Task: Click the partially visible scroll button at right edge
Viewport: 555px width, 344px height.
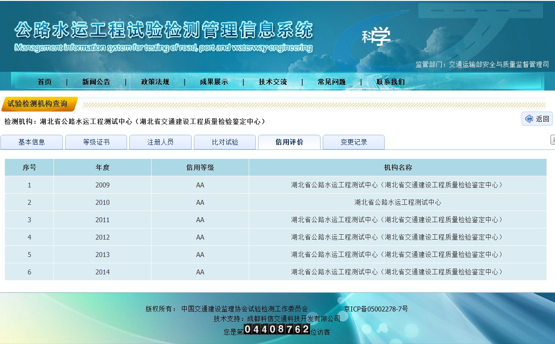Action: (553, 140)
